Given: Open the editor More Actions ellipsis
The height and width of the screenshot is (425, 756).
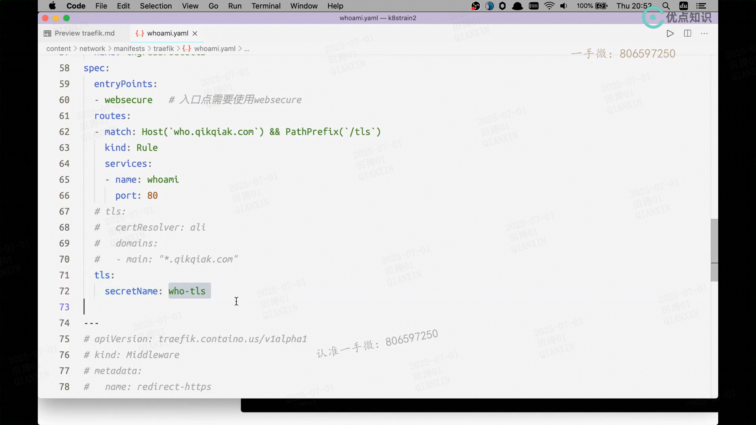Looking at the screenshot, I should point(704,33).
